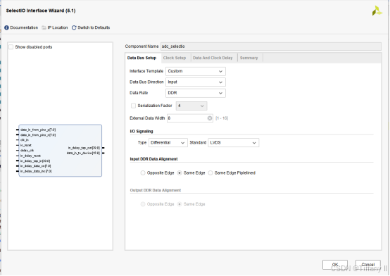Choose the Same Edge Pipelined option

click(210, 173)
